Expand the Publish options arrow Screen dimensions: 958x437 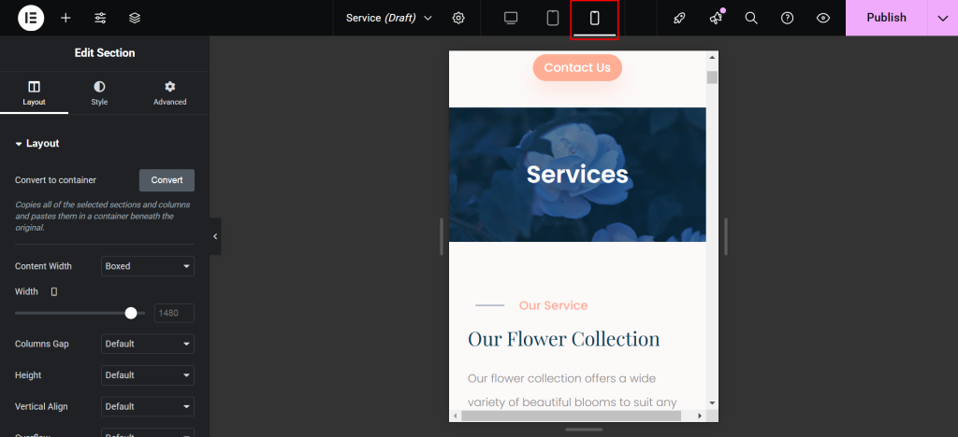coord(942,18)
